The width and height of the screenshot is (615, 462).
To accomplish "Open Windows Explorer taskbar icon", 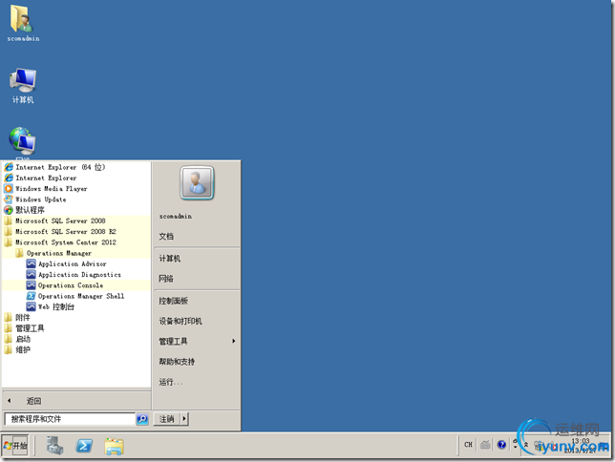I will coord(115,447).
